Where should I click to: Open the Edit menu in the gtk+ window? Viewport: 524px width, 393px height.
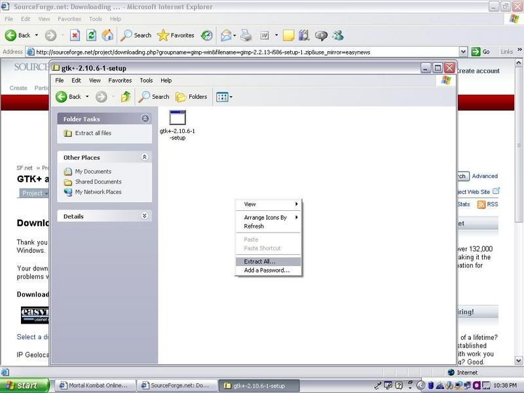coord(76,81)
